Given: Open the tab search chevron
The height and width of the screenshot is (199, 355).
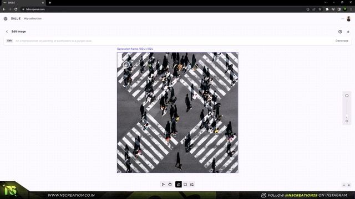Looking at the screenshot, I should (325, 2).
